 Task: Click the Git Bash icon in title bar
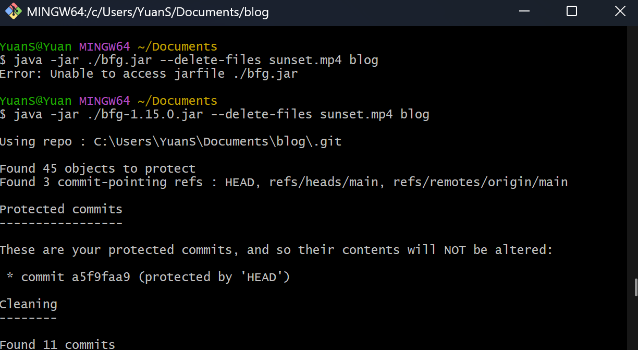13,11
